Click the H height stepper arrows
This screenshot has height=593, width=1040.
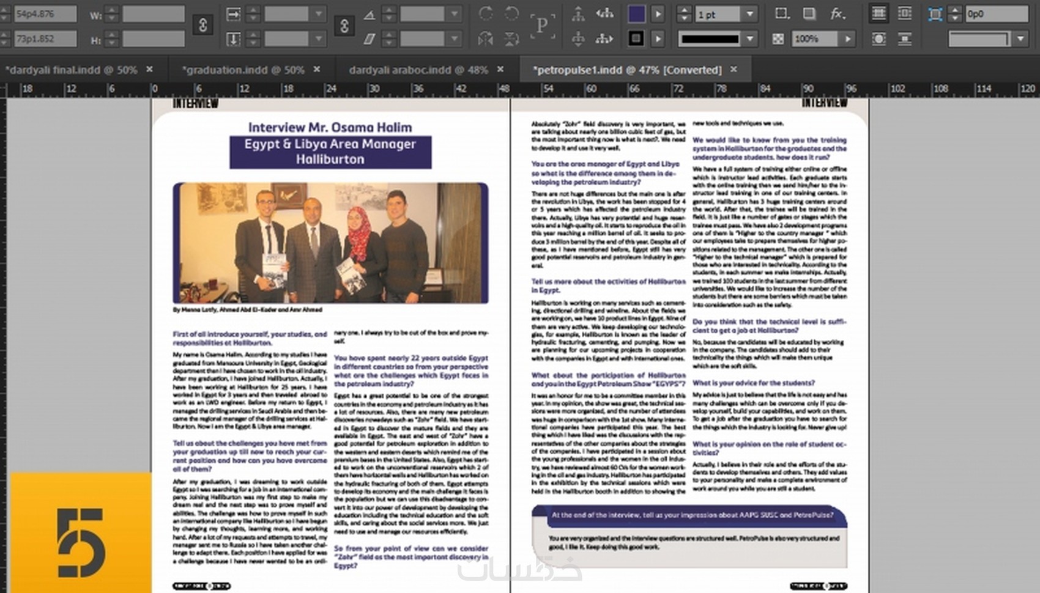[x=111, y=39]
